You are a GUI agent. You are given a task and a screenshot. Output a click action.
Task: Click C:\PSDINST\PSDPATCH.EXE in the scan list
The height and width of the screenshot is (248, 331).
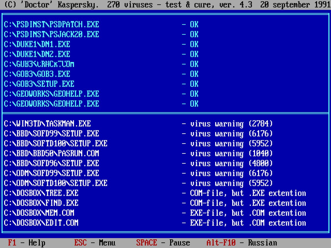pos(51,25)
